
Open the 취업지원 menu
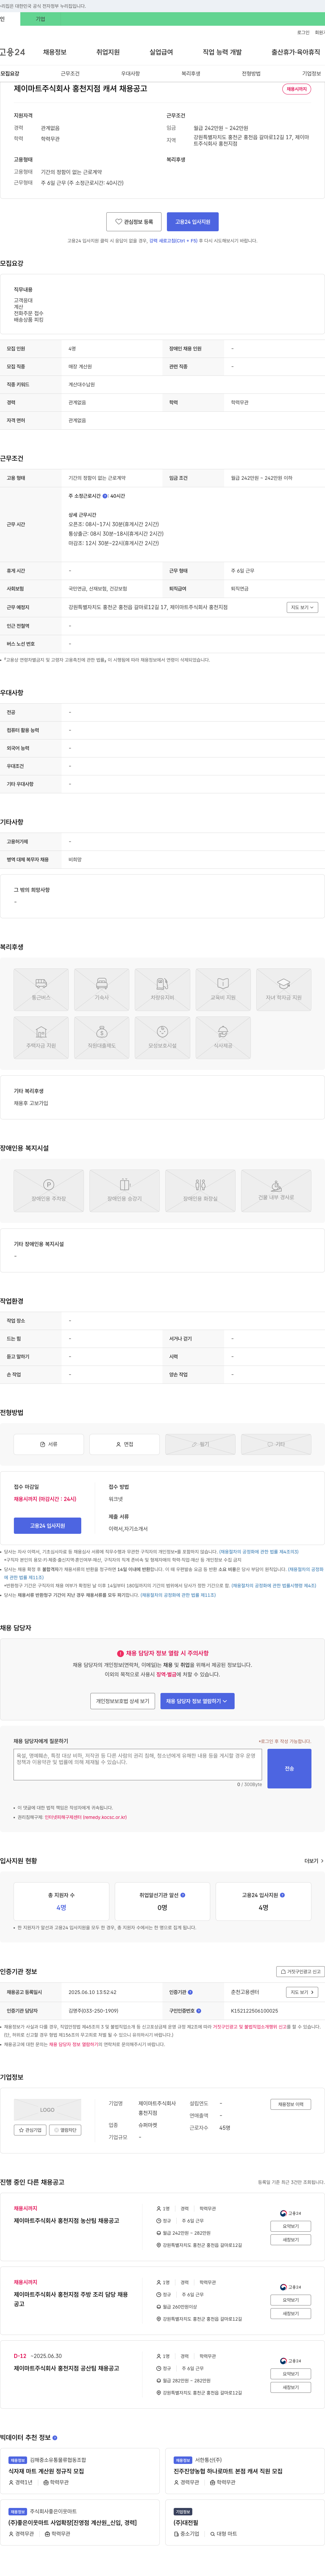[x=108, y=52]
